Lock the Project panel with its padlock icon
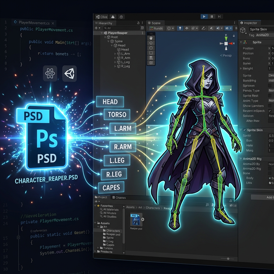This screenshot has width=274, height=274. point(230,201)
